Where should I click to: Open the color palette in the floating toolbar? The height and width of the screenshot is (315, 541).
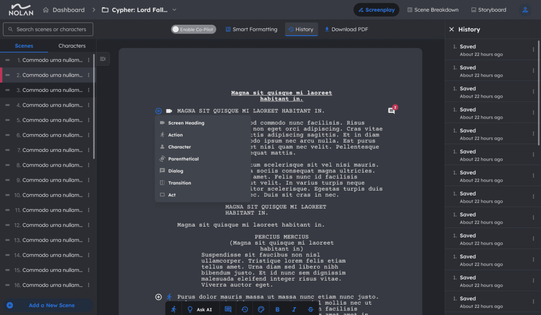pyautogui.click(x=261, y=309)
